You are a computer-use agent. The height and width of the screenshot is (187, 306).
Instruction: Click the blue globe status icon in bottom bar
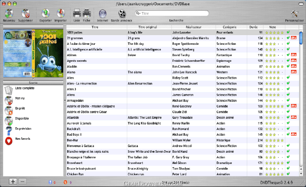pyautogui.click(x=50, y=182)
